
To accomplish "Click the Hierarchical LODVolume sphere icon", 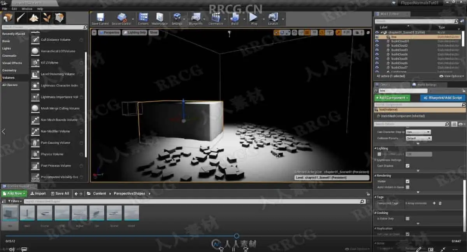I will (35, 51).
